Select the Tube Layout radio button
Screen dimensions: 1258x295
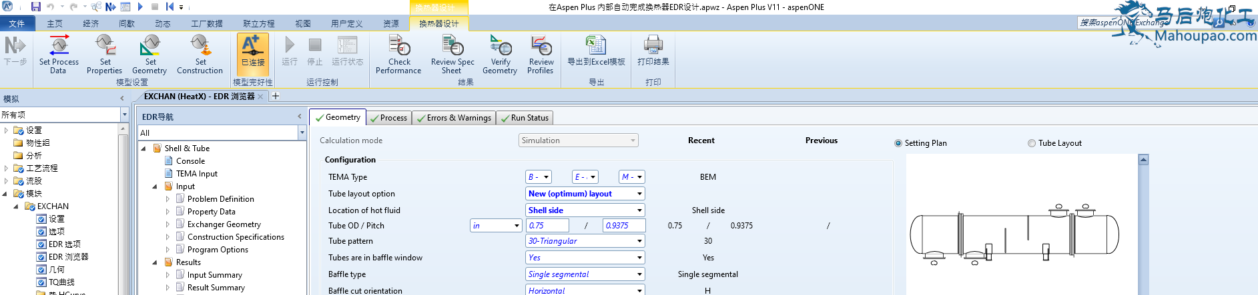click(1032, 143)
